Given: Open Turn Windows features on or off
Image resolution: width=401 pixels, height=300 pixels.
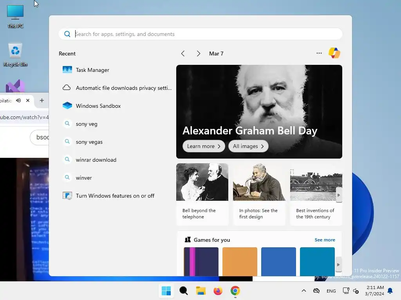Looking at the screenshot, I should [x=116, y=196].
